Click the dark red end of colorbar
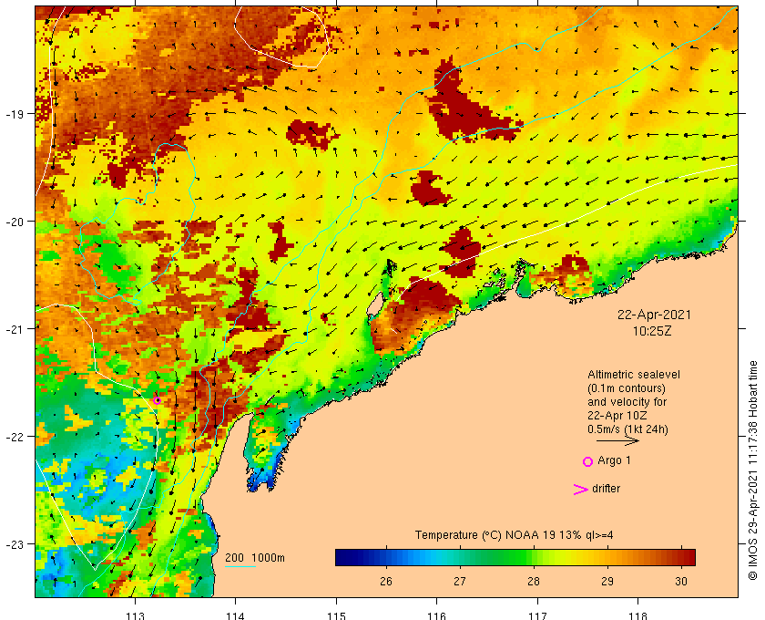The height and width of the screenshot is (620, 765). (688, 557)
